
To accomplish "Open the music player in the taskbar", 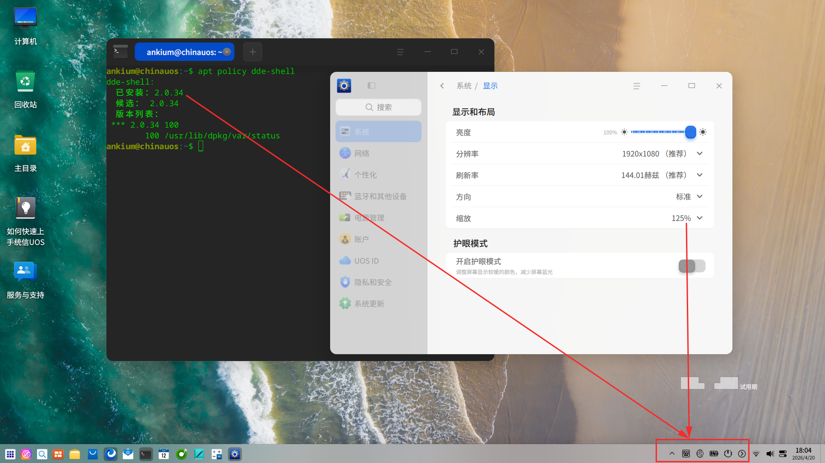I will [x=182, y=454].
